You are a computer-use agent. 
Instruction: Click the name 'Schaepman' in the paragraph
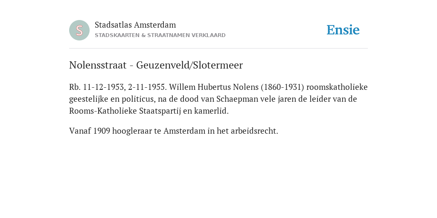click(x=237, y=99)
